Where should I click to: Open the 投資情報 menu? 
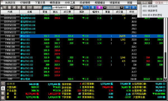[85, 3]
